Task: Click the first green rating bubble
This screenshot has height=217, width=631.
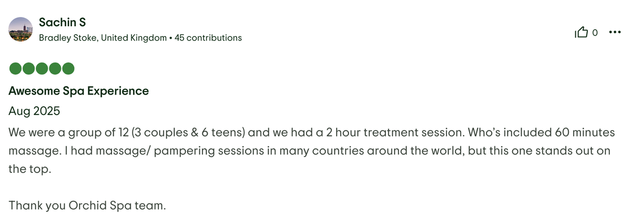Action: point(16,69)
